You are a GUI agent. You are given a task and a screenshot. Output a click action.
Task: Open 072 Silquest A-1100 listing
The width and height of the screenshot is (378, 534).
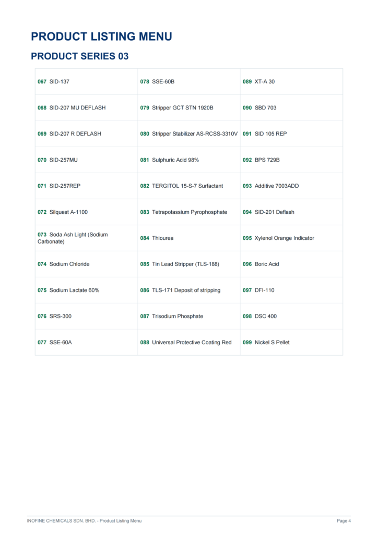click(62, 212)
